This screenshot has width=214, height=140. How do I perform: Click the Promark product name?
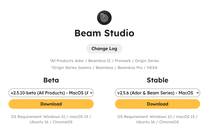123,61
